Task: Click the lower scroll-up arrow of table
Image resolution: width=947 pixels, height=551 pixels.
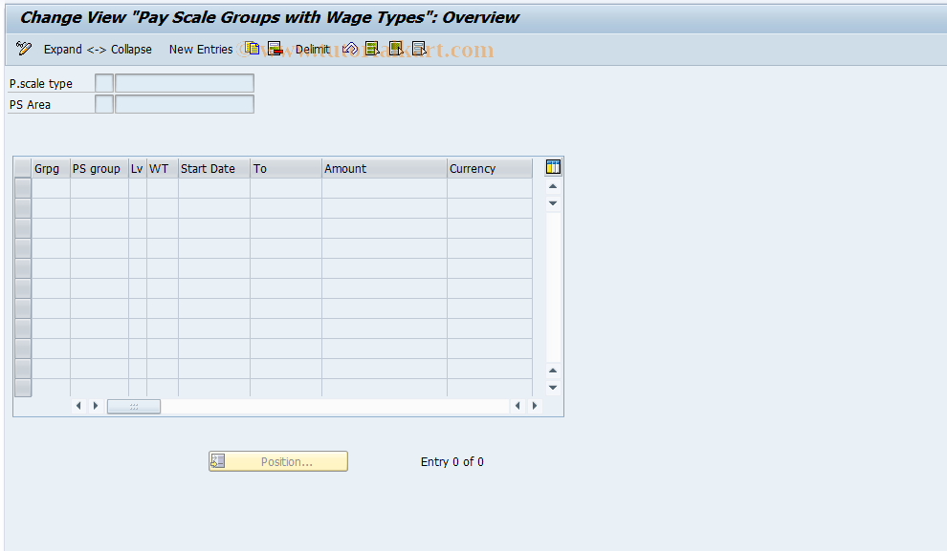Action: click(x=553, y=371)
